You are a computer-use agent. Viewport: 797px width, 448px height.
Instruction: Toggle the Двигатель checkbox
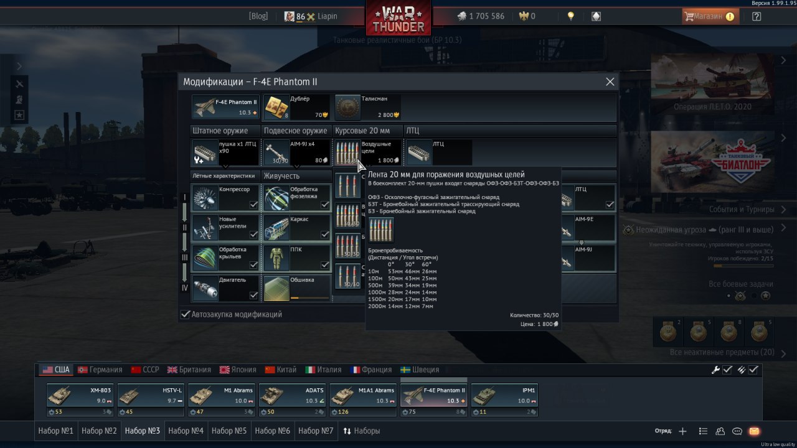253,295
